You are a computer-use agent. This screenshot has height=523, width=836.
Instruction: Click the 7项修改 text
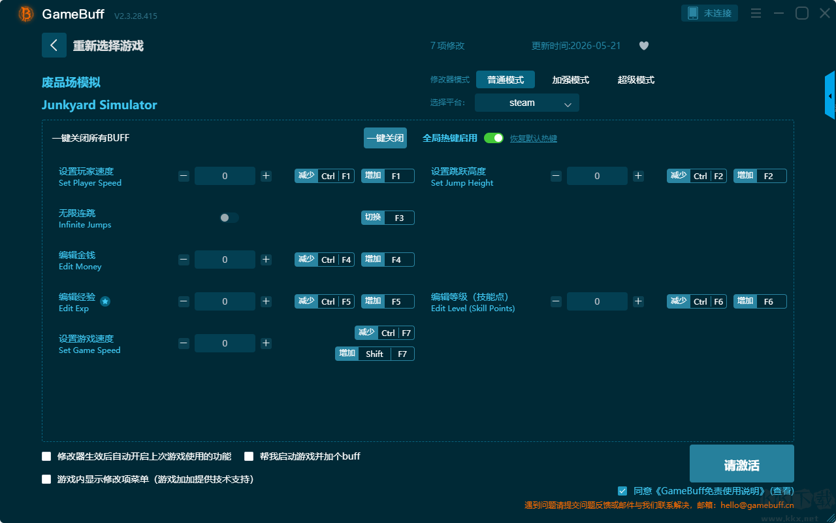tap(447, 46)
